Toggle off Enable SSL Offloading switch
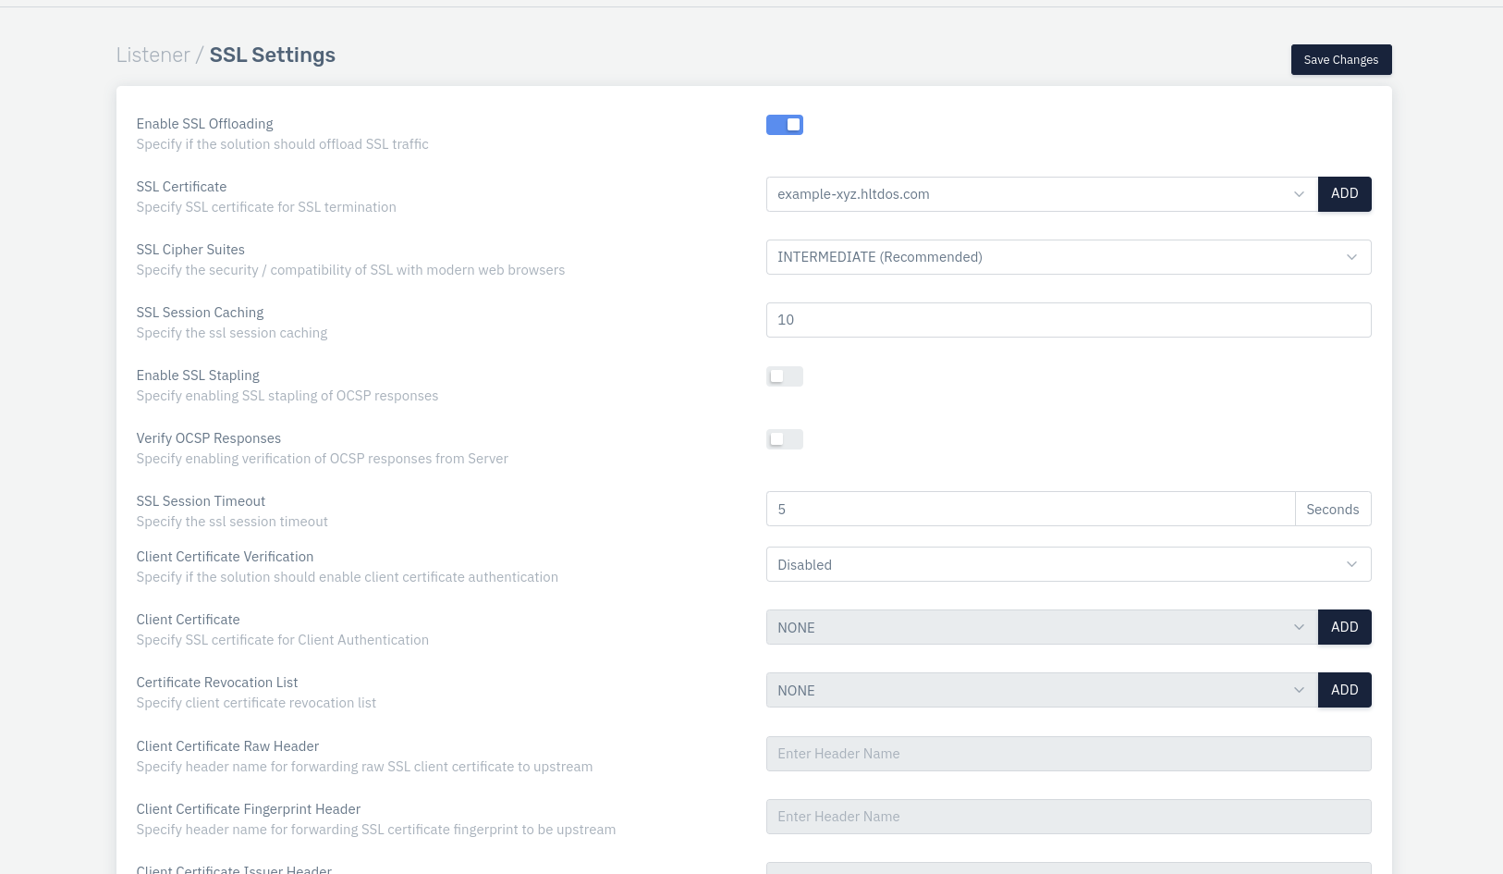The height and width of the screenshot is (874, 1503). point(784,125)
